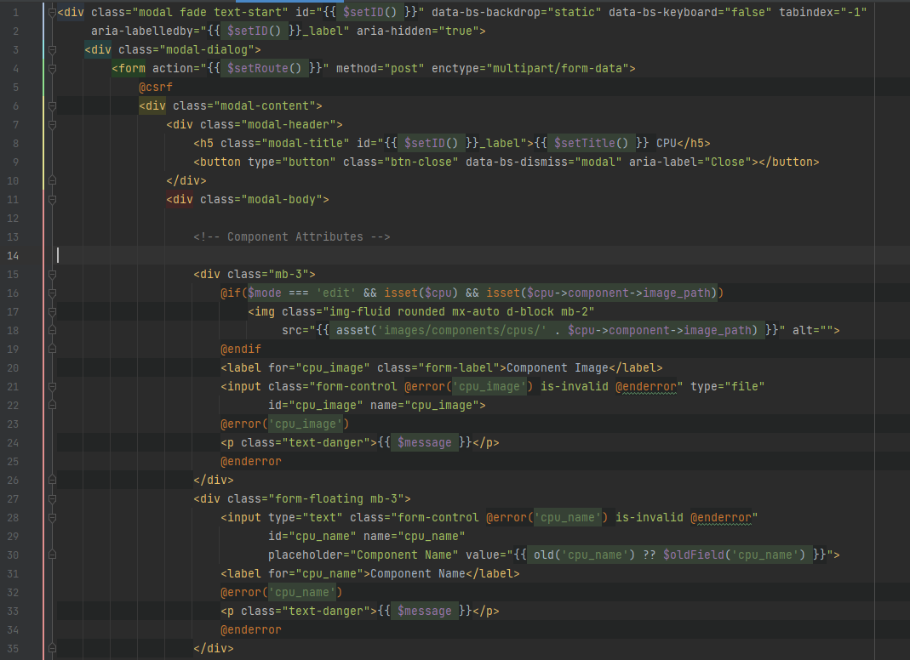Click old('cpu_name') call on line 30
The height and width of the screenshot is (660, 910).
[585, 555]
